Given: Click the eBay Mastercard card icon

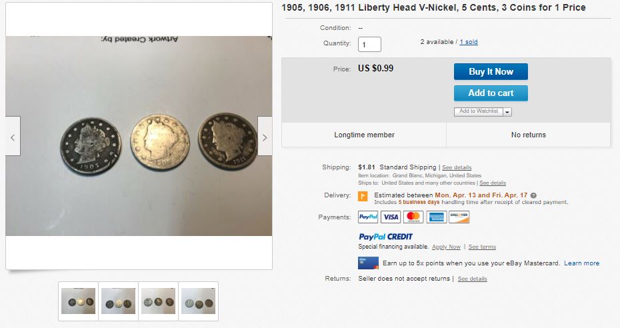Looking at the screenshot, I should tap(368, 263).
